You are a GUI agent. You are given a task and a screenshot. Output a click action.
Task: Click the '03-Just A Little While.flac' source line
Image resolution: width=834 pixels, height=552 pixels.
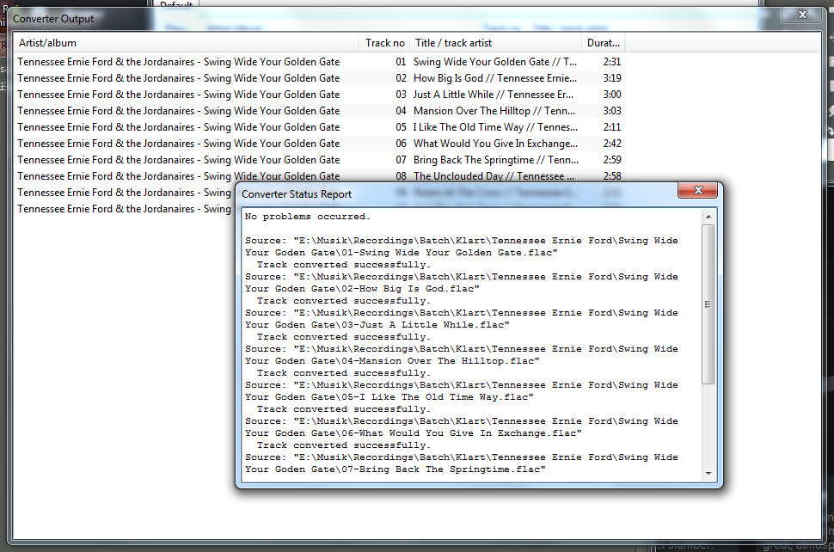[377, 325]
